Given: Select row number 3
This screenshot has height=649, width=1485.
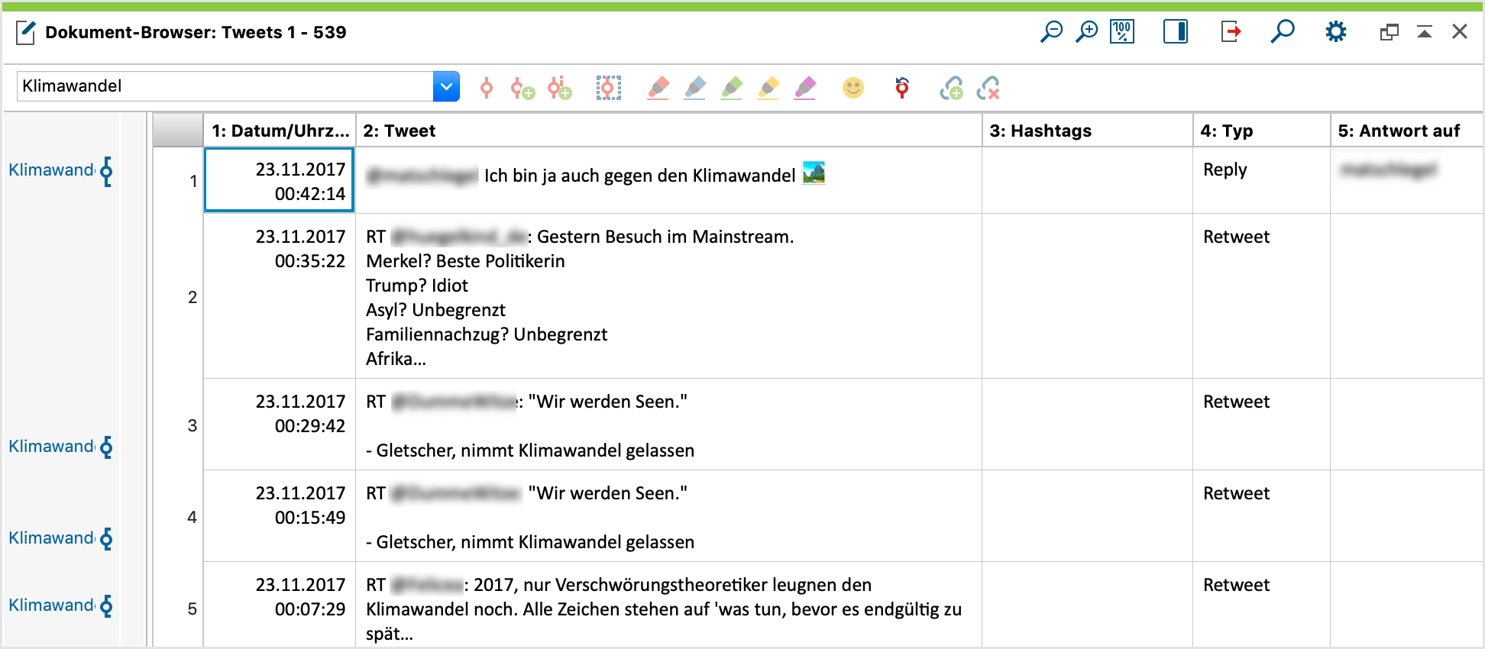Looking at the screenshot, I should (178, 425).
